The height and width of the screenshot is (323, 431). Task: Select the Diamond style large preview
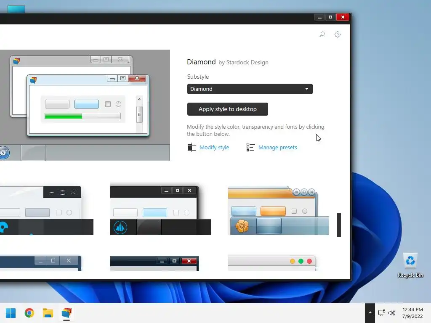[x=85, y=105]
